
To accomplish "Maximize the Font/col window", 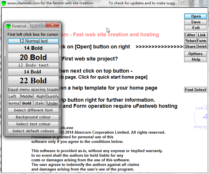I will click(x=42, y=25).
